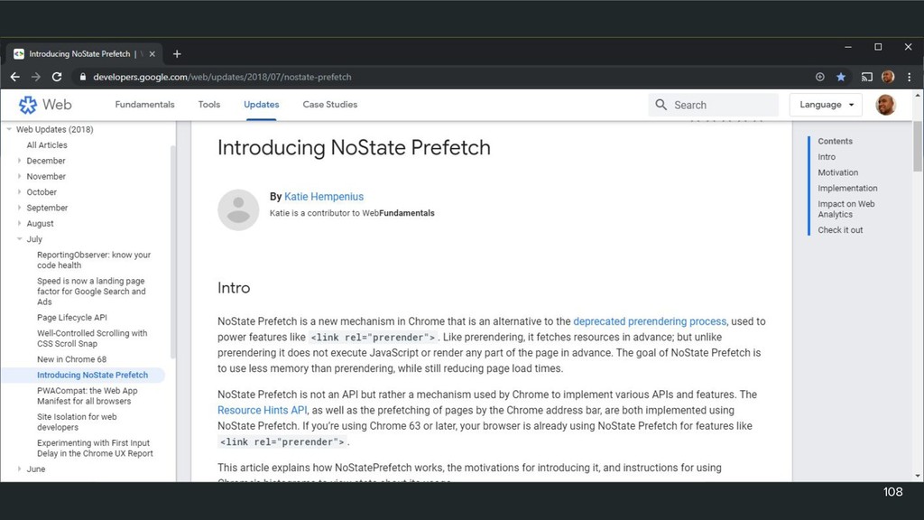Close the Introducing NoState Prefetch tab
The width and height of the screenshot is (924, 520).
click(x=152, y=54)
